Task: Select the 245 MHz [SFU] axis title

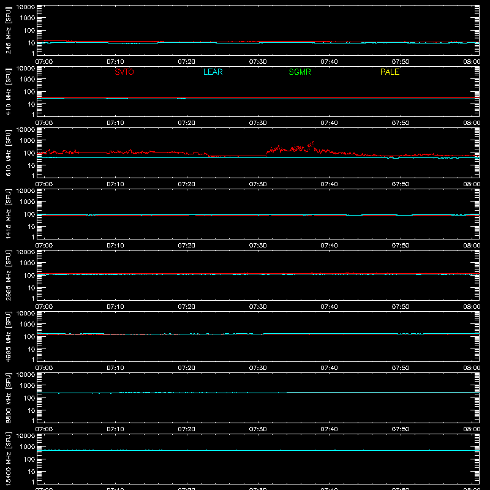Action: 8,31
